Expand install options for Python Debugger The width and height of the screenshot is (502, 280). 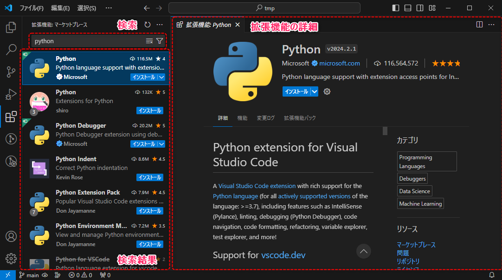[x=161, y=144]
